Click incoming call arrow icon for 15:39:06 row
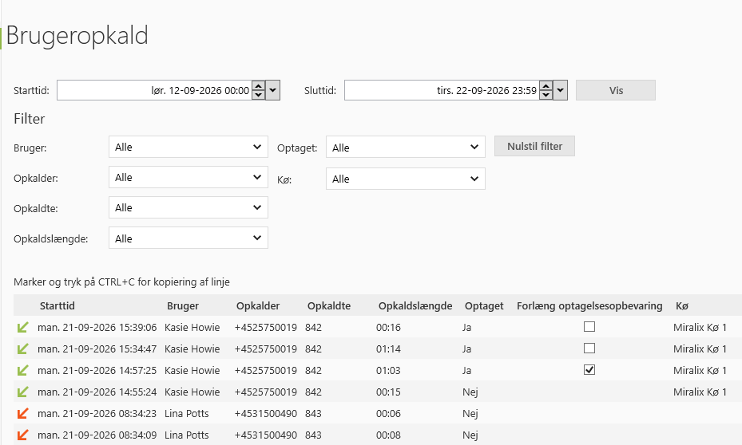The height and width of the screenshot is (445, 742). click(x=22, y=328)
